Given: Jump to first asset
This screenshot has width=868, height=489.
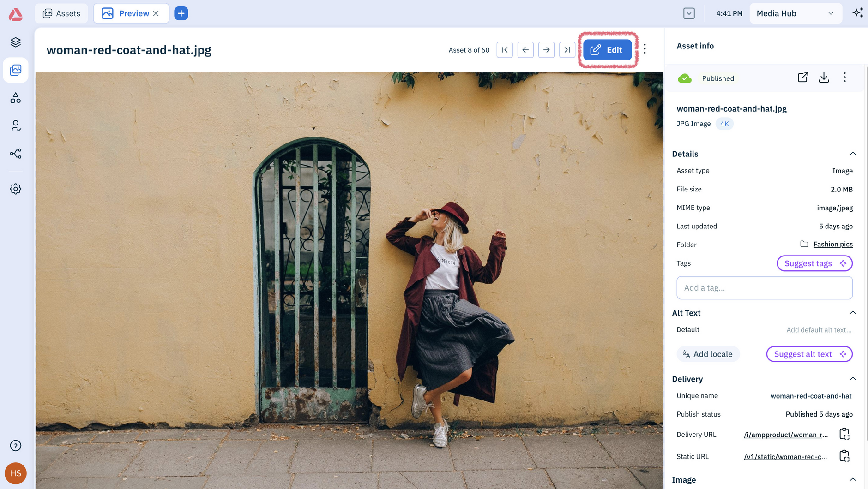Looking at the screenshot, I should (505, 50).
